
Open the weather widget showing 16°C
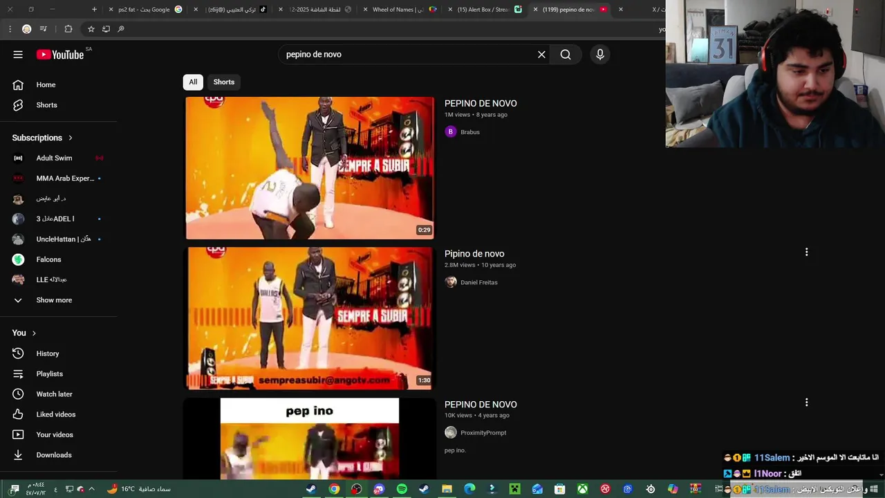(x=139, y=489)
